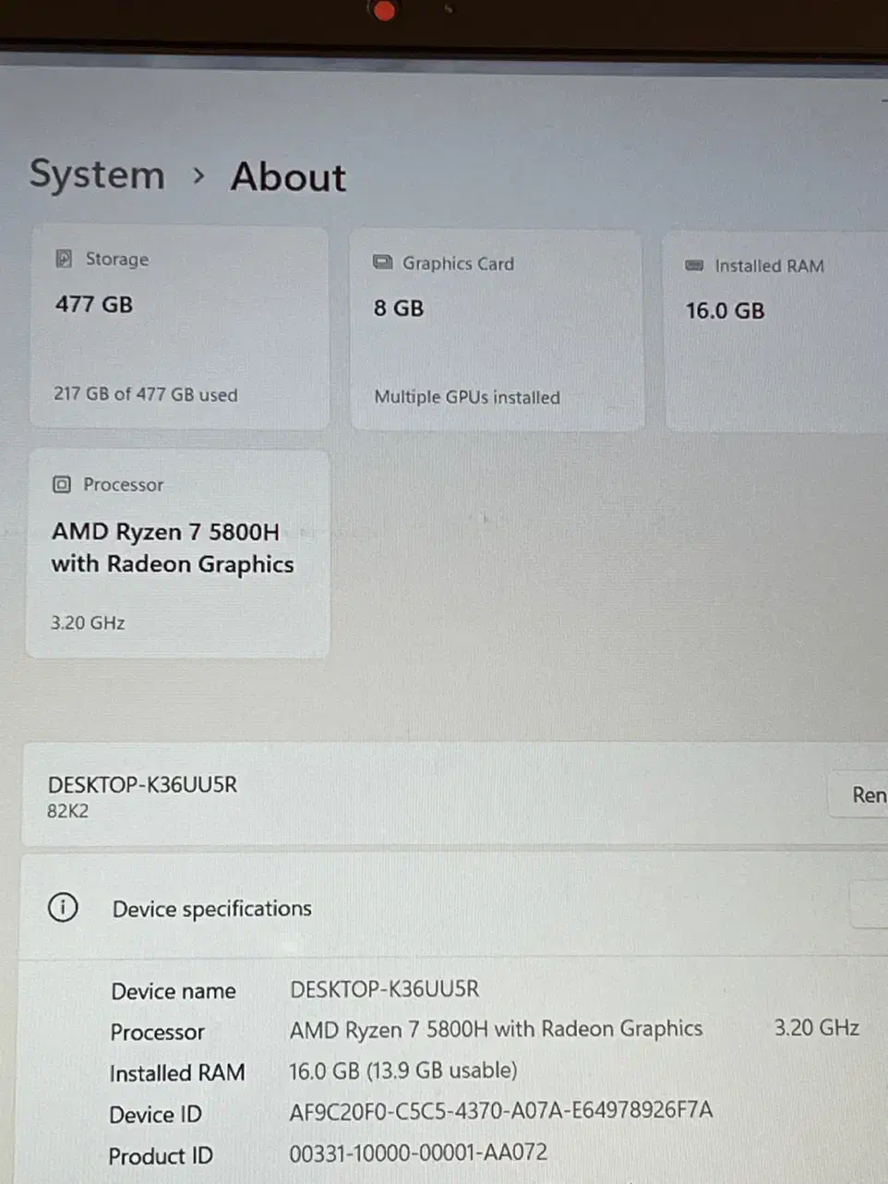Click the breadcrumb chevron separator

pyautogui.click(x=198, y=175)
